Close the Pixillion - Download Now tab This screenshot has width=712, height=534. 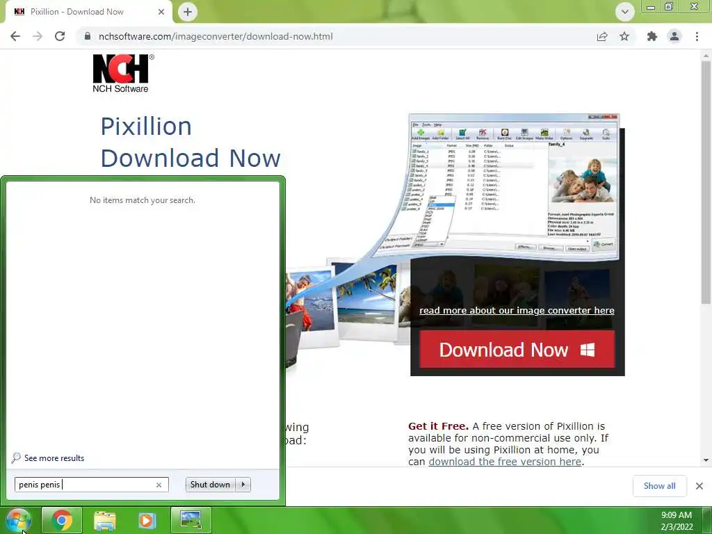161,12
